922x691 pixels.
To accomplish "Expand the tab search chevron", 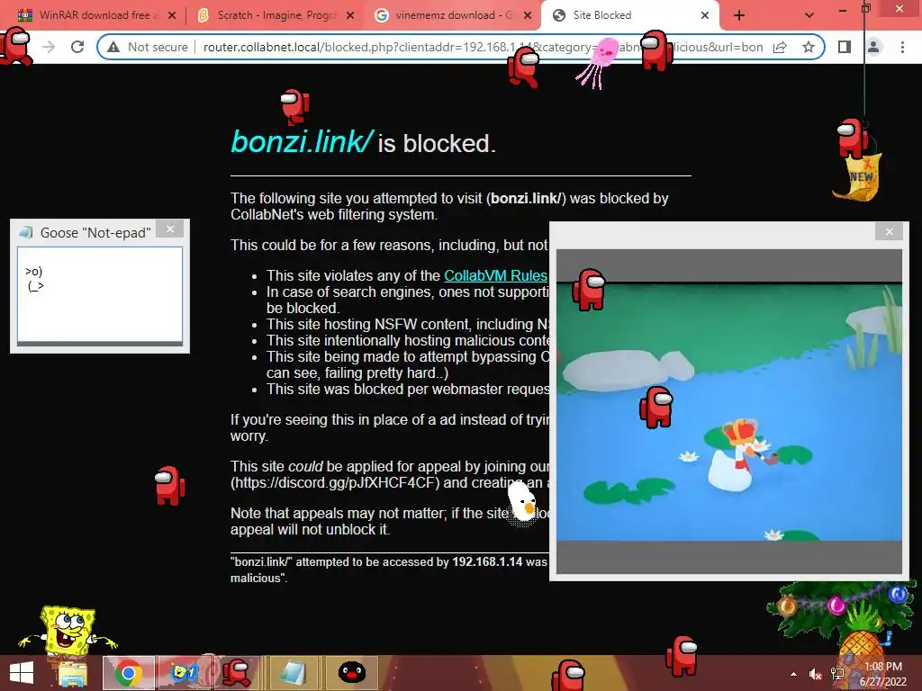I will 809,16.
